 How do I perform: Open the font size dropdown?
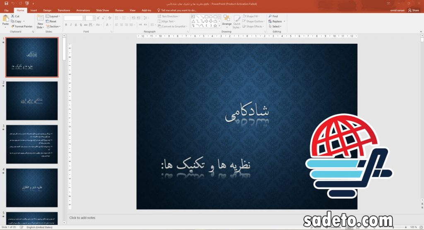point(94,18)
